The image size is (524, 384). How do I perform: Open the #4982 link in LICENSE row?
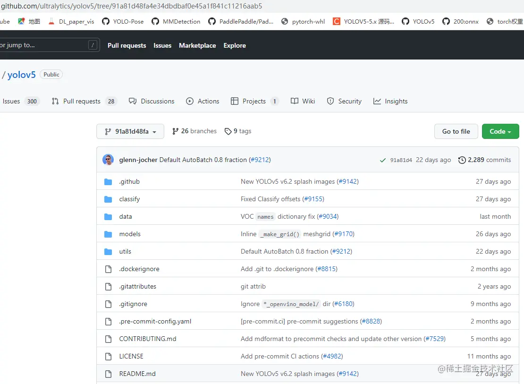click(x=332, y=356)
